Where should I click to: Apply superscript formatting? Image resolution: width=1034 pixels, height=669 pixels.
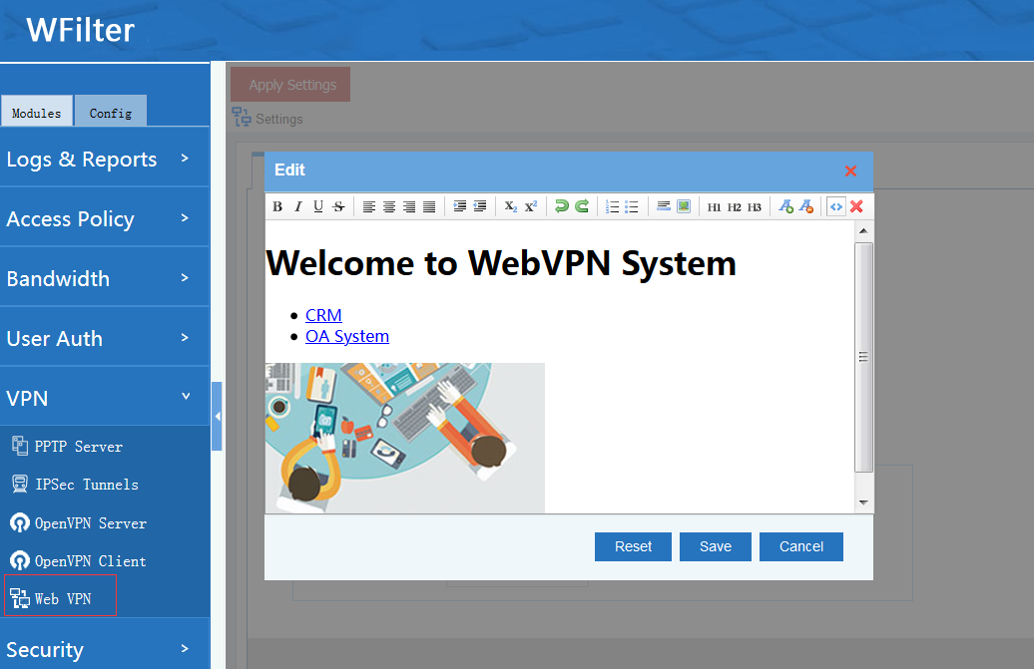[531, 206]
